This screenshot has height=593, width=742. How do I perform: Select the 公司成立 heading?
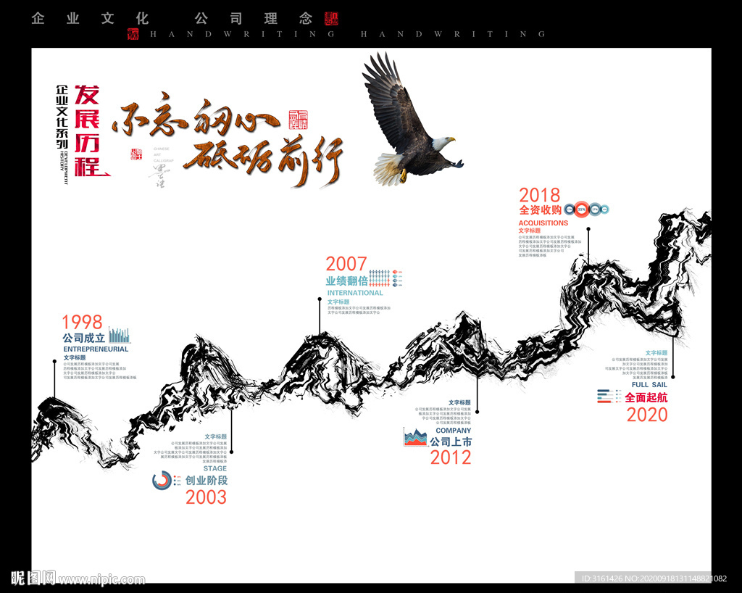point(84,338)
